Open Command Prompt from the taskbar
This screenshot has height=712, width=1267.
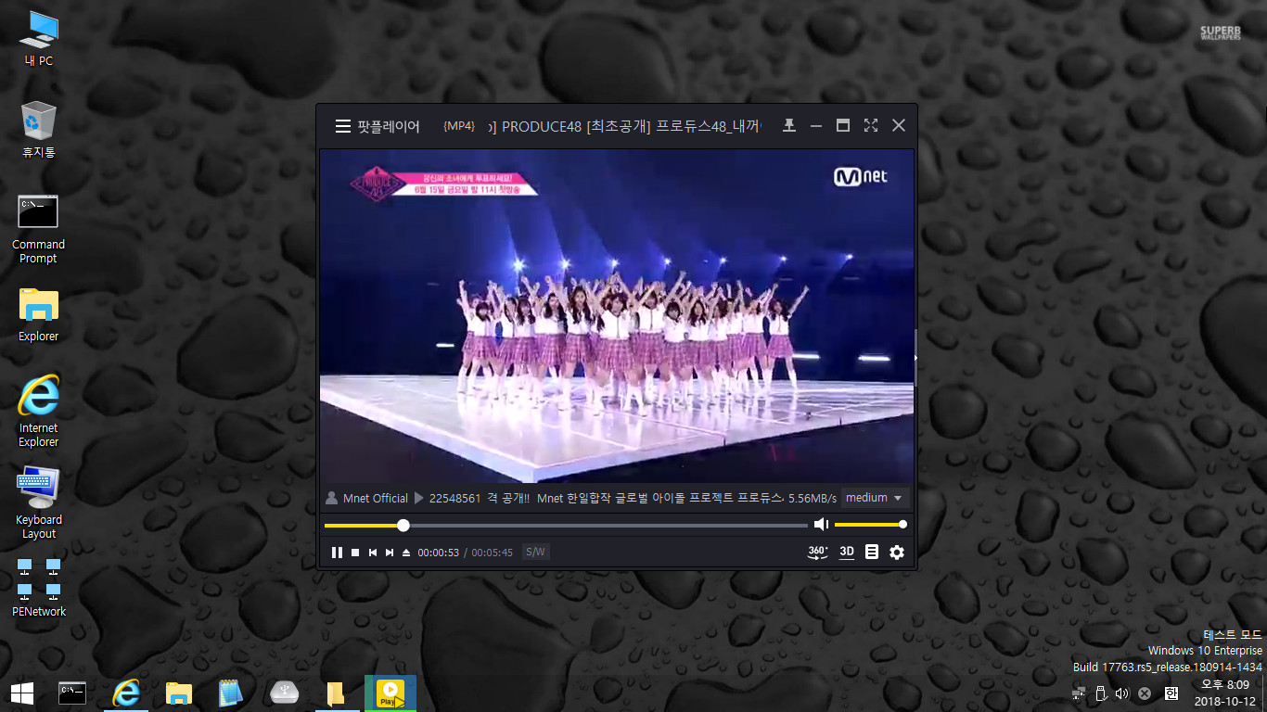point(72,693)
